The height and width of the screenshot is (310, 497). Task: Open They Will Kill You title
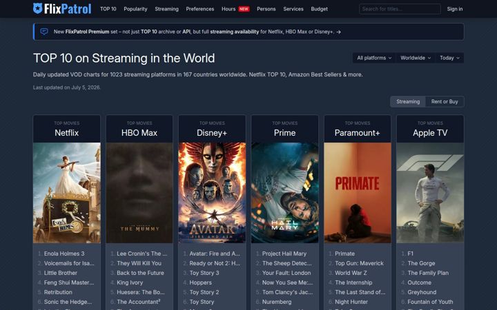pos(139,263)
